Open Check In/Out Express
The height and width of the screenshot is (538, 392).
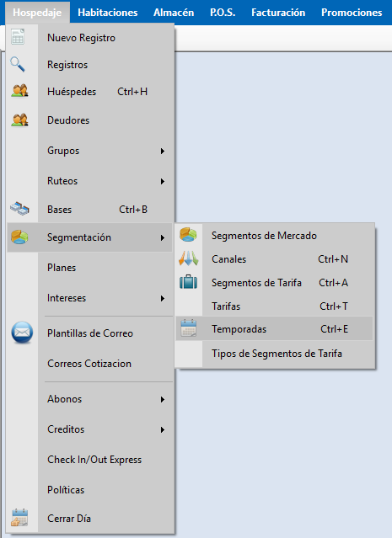[89, 460]
